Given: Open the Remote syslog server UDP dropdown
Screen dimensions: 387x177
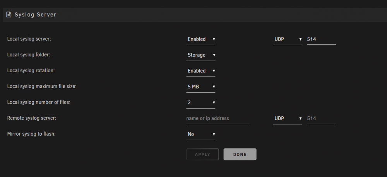Looking at the screenshot, I should (x=287, y=118).
